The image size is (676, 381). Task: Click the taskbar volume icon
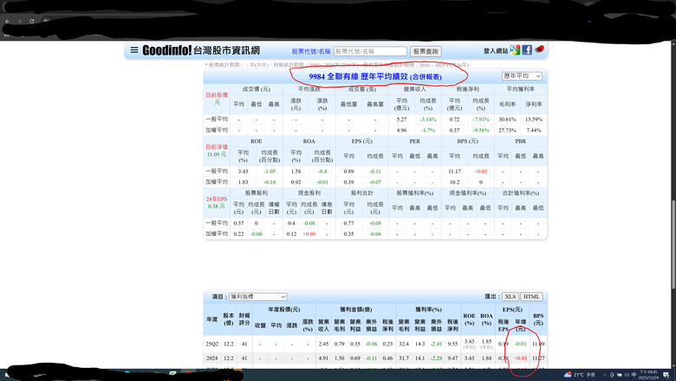click(627, 375)
